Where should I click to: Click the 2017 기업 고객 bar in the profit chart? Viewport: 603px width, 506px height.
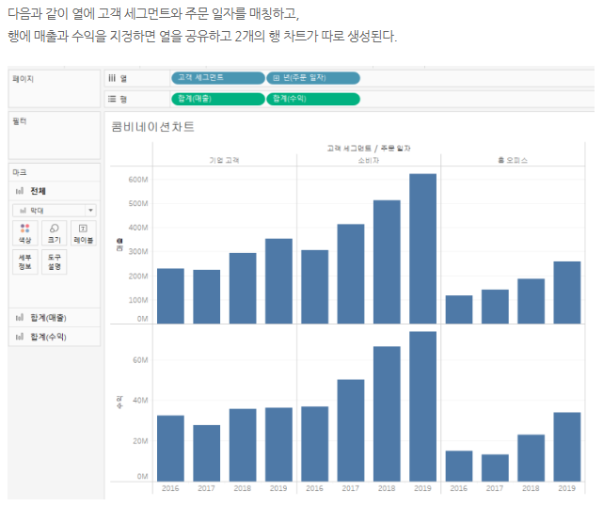207,453
